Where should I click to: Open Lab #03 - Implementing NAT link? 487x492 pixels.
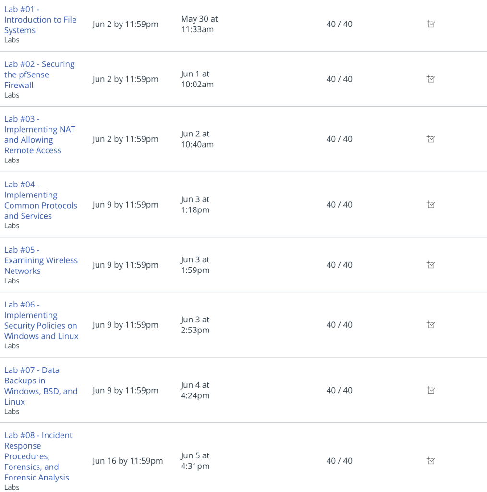coord(40,135)
